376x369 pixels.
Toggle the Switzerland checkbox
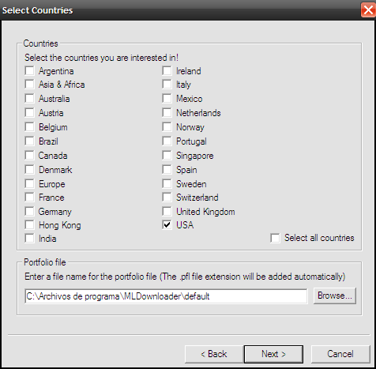click(x=167, y=197)
